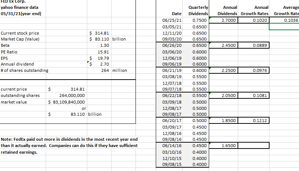Select growth rate 0.0889 cell
The image size is (299, 171).
click(x=254, y=45)
